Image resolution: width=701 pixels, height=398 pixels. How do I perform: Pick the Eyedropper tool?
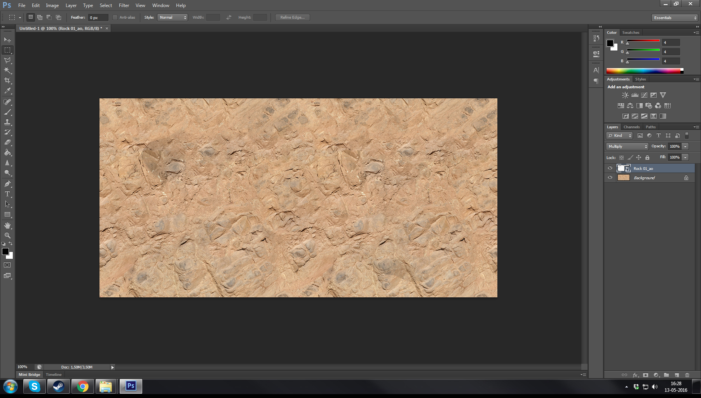point(7,91)
